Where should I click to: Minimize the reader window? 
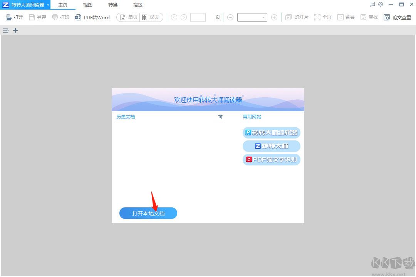[391, 5]
